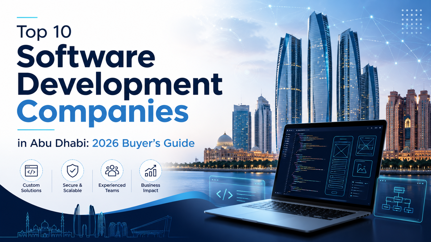Click the "Custom Solutions" label
The width and height of the screenshot is (431, 242).
(x=31, y=188)
